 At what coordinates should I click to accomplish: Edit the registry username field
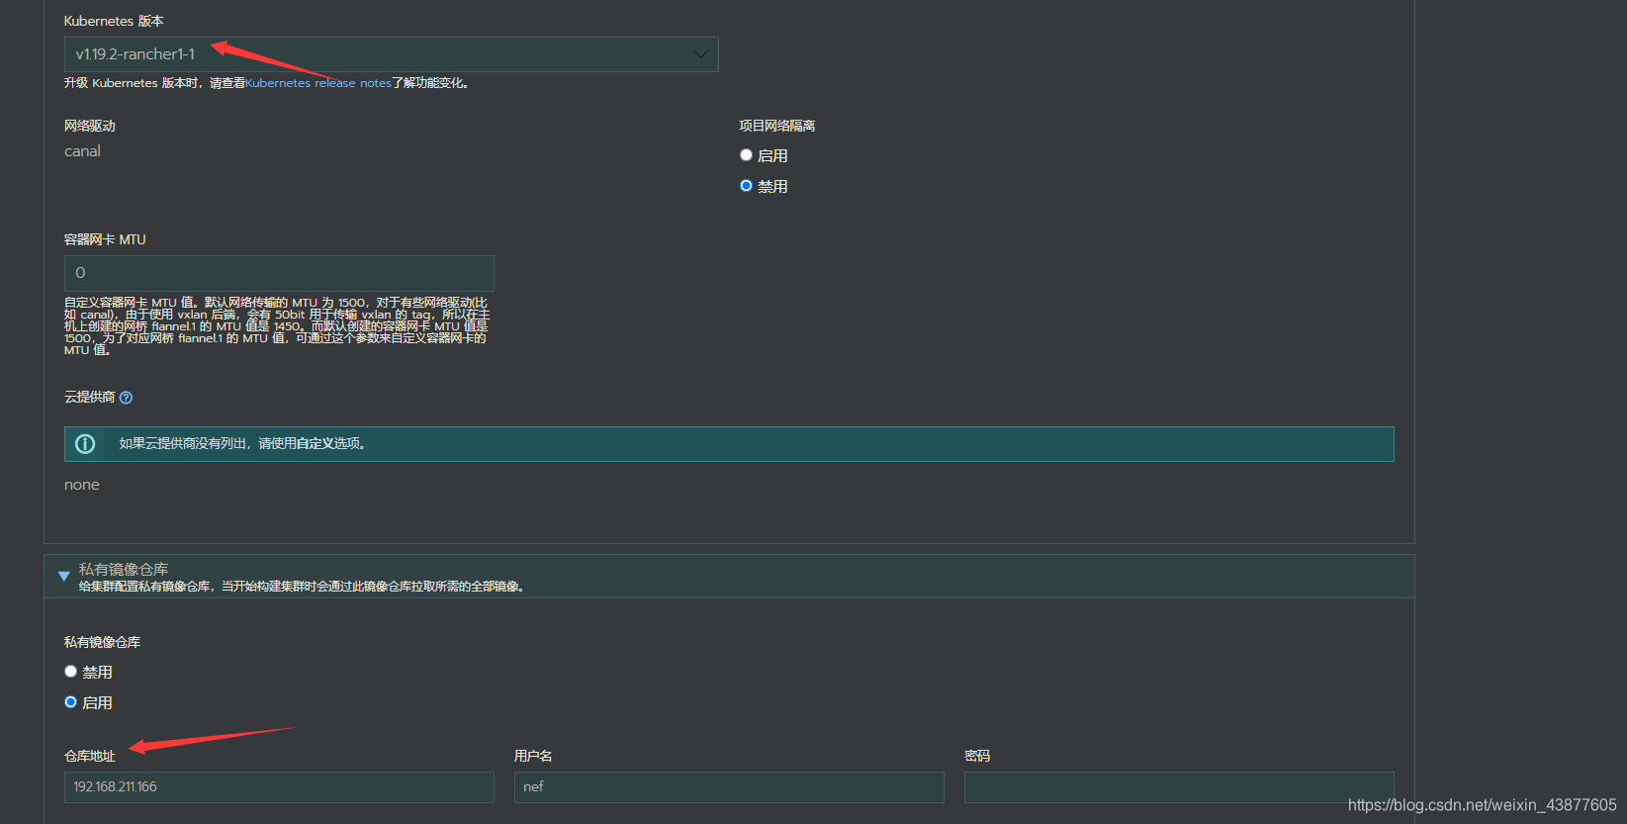[729, 787]
